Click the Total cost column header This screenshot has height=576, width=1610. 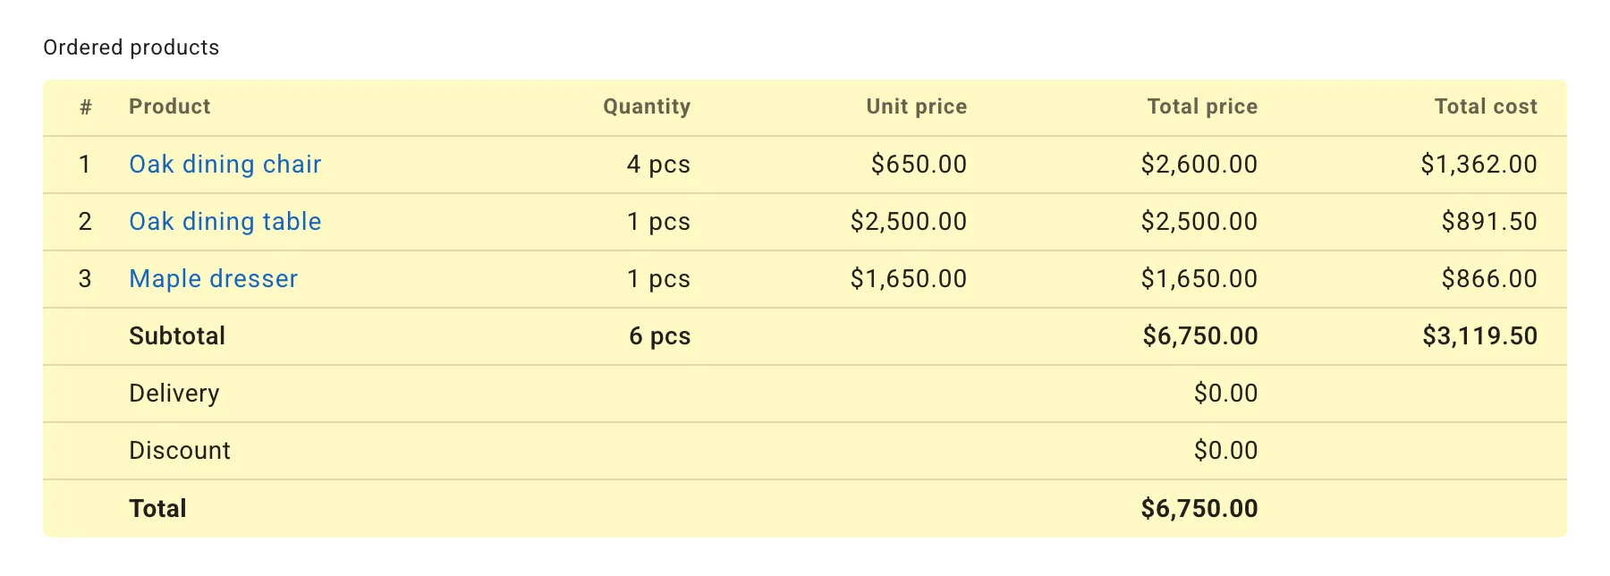[x=1485, y=106]
